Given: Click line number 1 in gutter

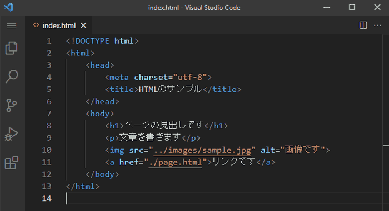Looking at the screenshot, I should point(49,41).
